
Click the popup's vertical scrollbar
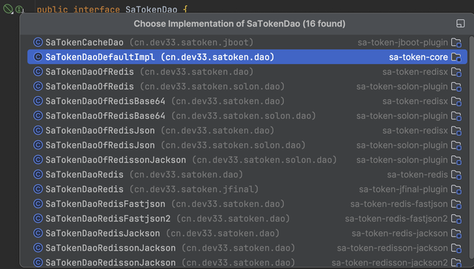pos(471,151)
